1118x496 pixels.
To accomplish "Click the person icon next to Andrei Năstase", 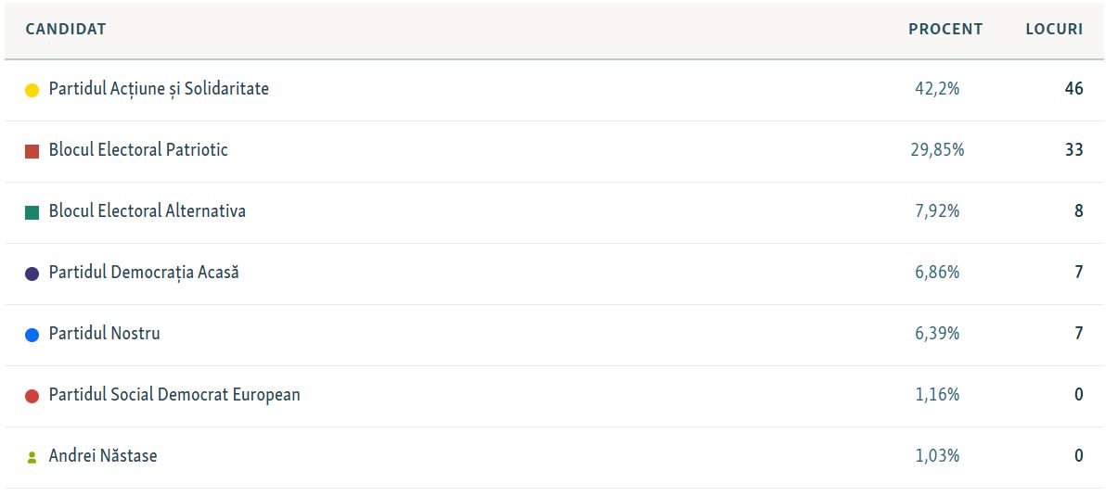I will (x=32, y=457).
